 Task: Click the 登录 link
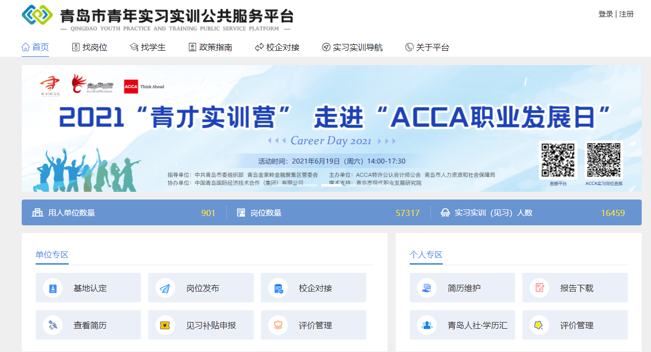tap(606, 14)
